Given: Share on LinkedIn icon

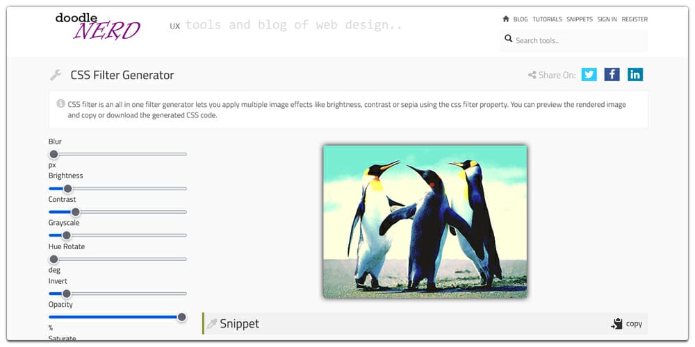Looking at the screenshot, I should pyautogui.click(x=635, y=74).
